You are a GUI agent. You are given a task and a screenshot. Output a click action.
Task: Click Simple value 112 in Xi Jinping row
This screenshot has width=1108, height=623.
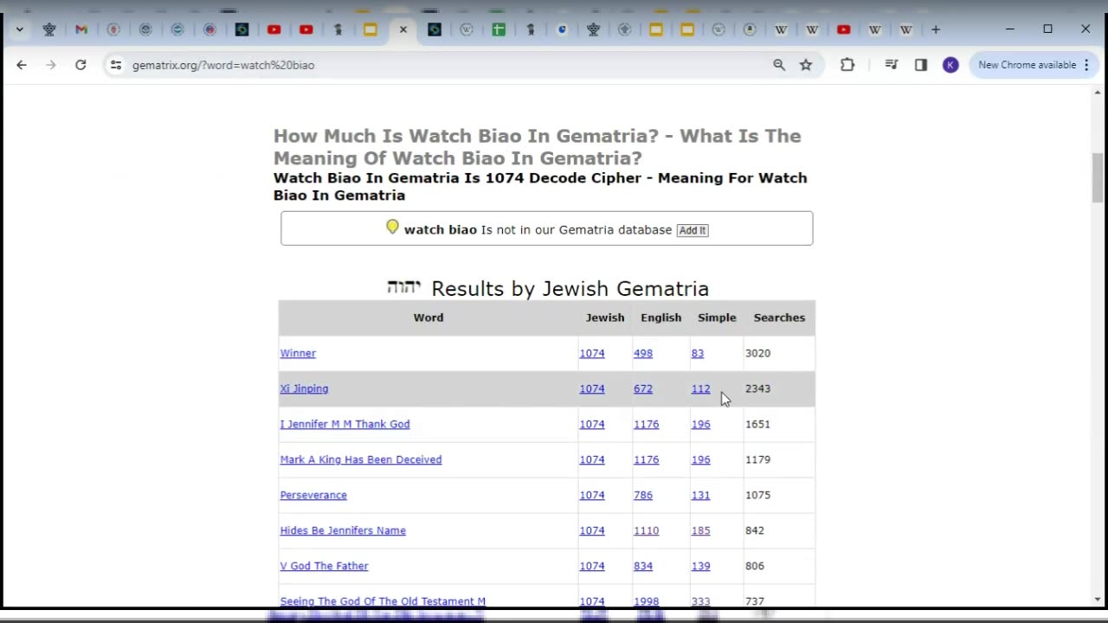(x=700, y=389)
